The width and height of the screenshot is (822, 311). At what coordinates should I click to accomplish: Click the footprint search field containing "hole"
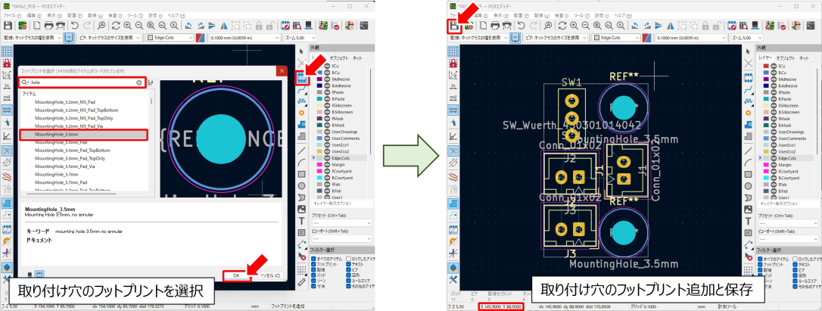pyautogui.click(x=82, y=82)
